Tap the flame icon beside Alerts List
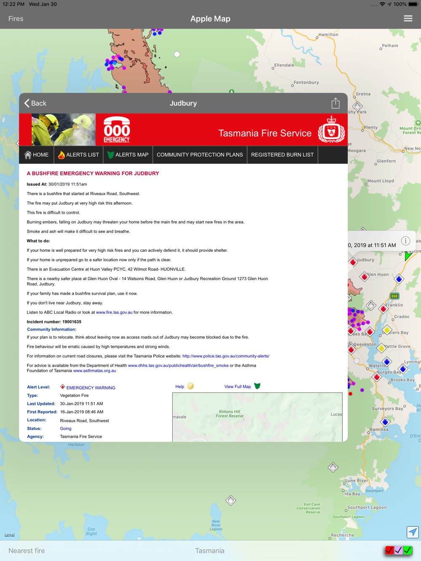 point(61,155)
